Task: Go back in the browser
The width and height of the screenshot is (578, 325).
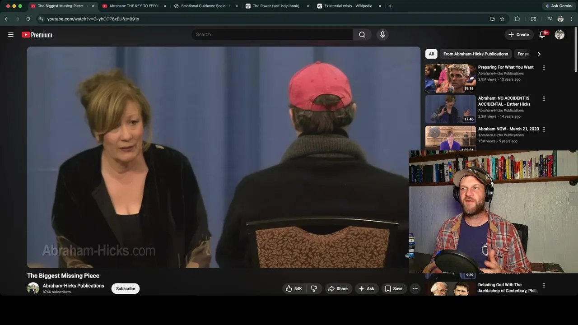Action: pos(7,19)
